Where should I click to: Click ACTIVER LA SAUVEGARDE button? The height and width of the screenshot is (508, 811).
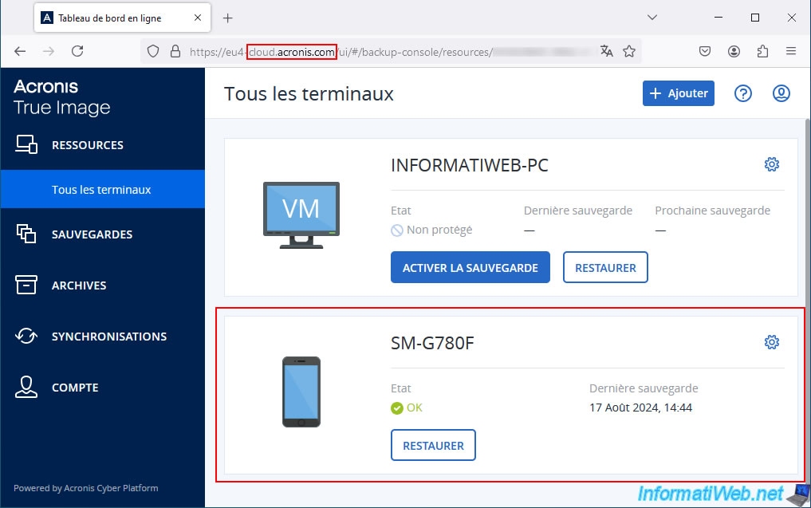470,267
